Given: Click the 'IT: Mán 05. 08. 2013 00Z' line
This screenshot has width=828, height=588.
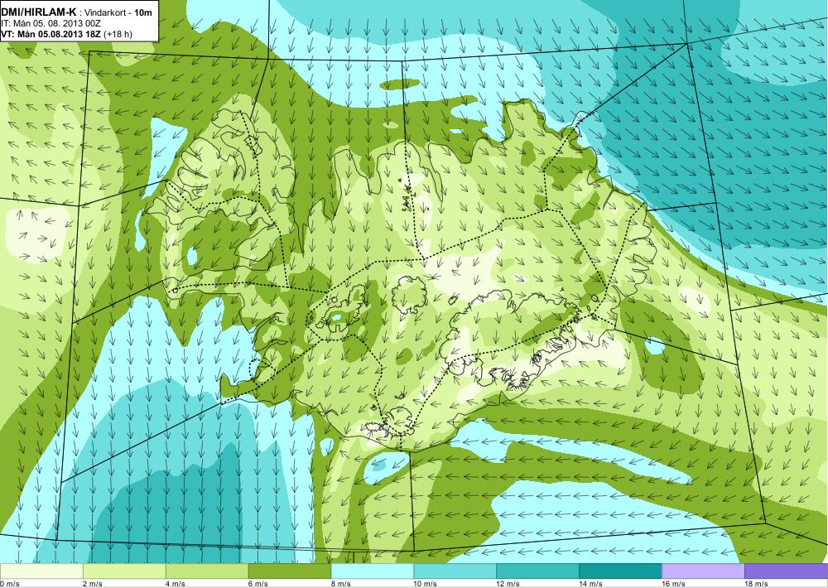Looking at the screenshot, I should tap(51, 23).
